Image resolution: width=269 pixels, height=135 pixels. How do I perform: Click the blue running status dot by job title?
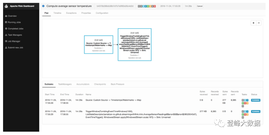(x=44, y=6)
